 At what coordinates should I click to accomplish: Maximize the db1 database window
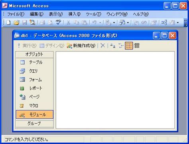[x=165, y=36]
